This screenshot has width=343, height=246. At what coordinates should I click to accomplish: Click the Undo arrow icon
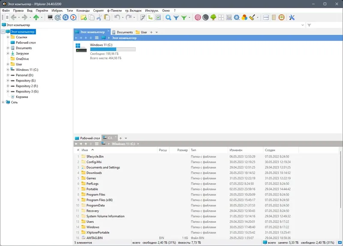[117, 17]
